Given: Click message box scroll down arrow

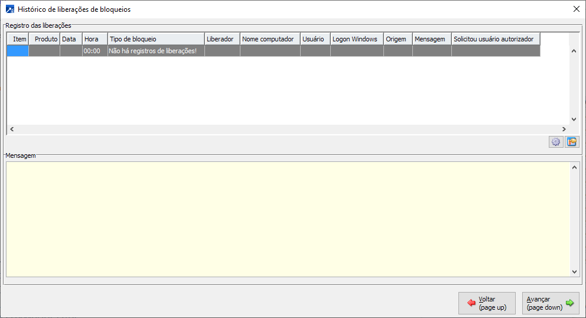Looking at the screenshot, I should coord(574,272).
